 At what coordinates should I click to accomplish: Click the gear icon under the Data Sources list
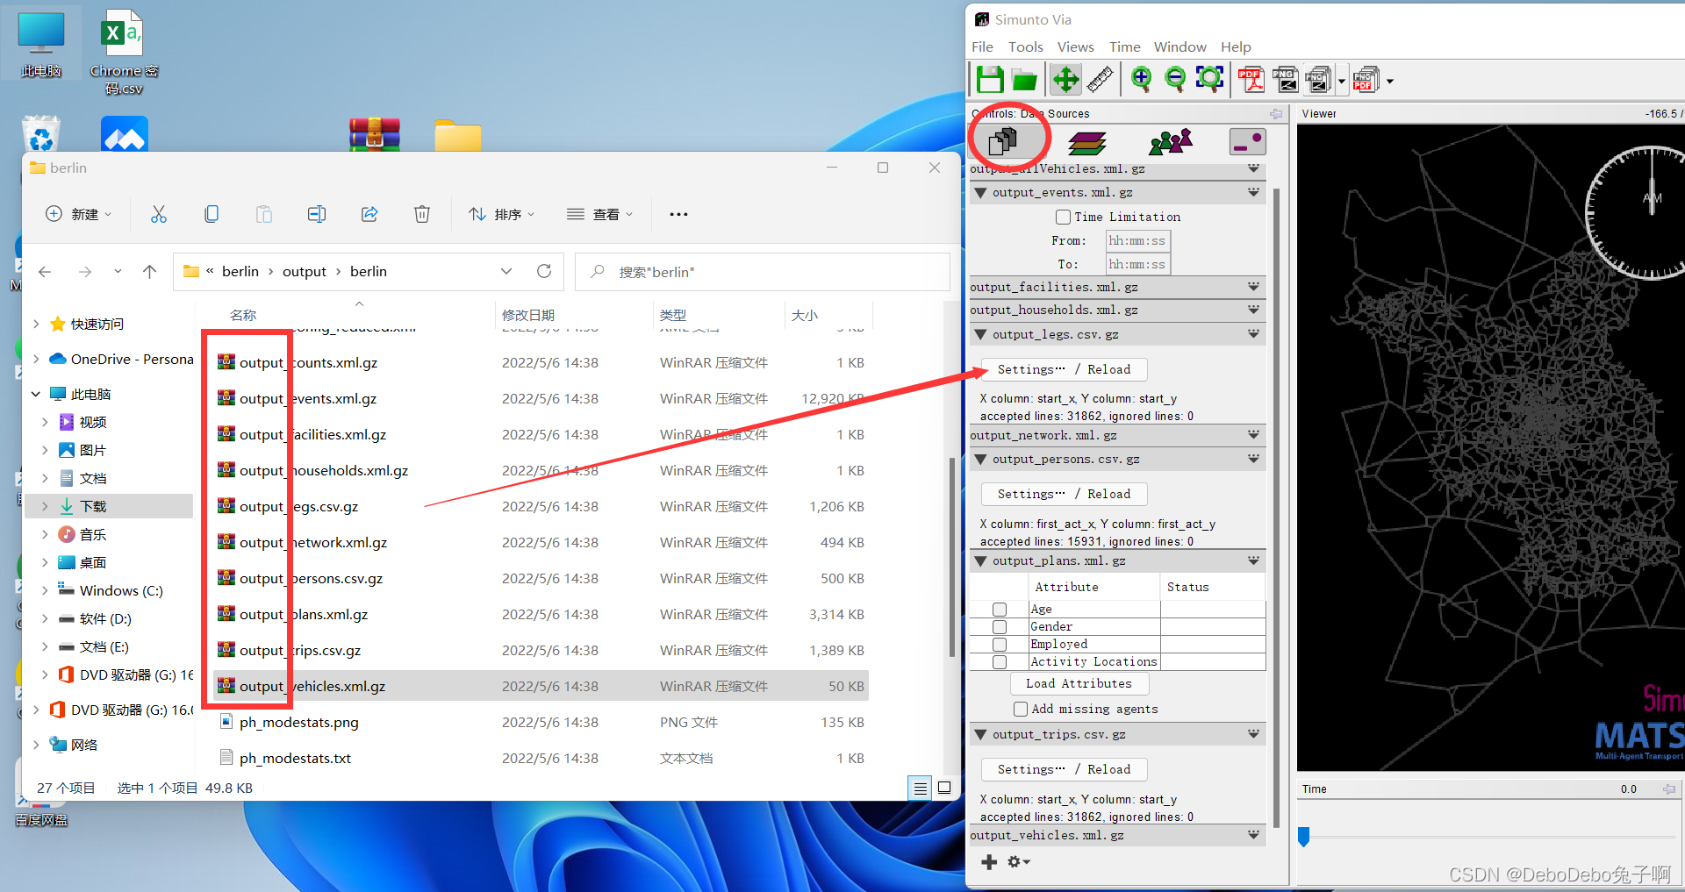[x=1018, y=862]
